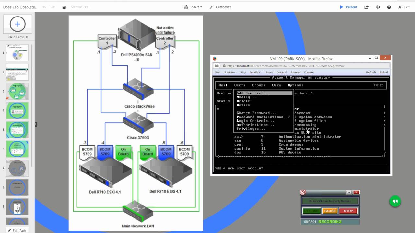This screenshot has width=415, height=233.
Task: Open the Options menu in Account Manager
Action: click(x=295, y=85)
